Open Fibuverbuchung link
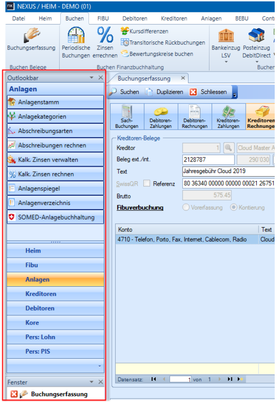 point(140,207)
